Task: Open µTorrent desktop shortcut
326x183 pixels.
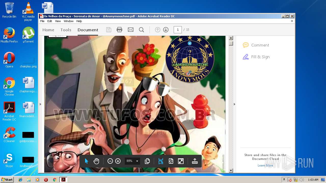Action: click(28, 35)
